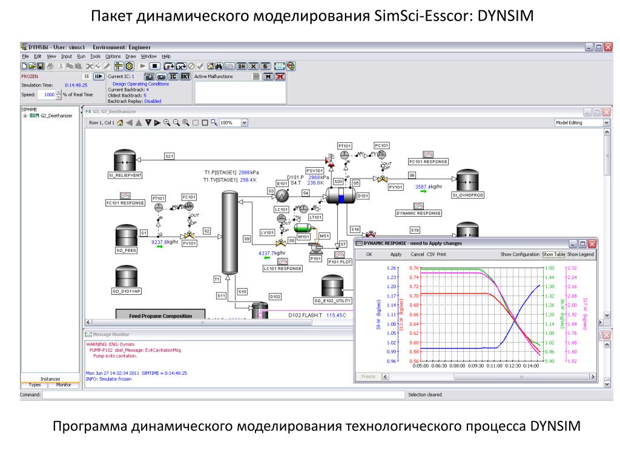Screen dimensions: 620x465
Task: Click the S toolbar icon
Action: click(266, 67)
